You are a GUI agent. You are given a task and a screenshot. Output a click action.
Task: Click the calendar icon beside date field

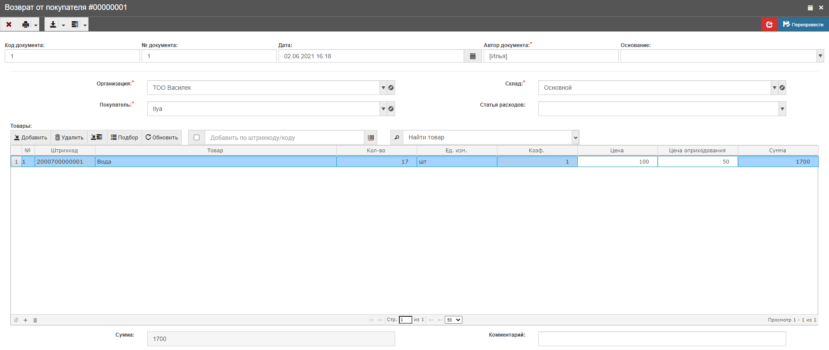[473, 56]
